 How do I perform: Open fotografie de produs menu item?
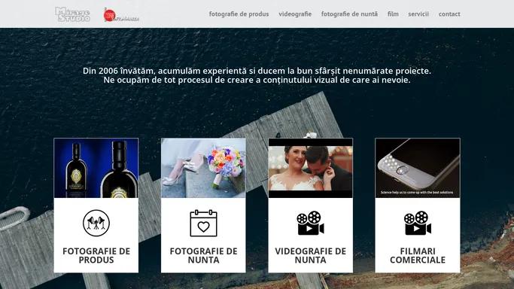click(x=239, y=14)
